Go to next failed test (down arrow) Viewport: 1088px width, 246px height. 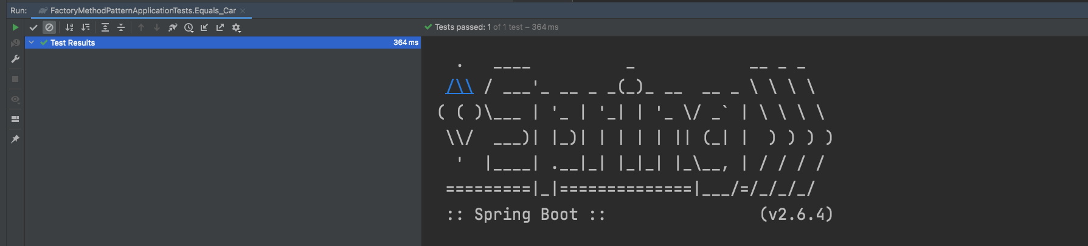(x=157, y=27)
